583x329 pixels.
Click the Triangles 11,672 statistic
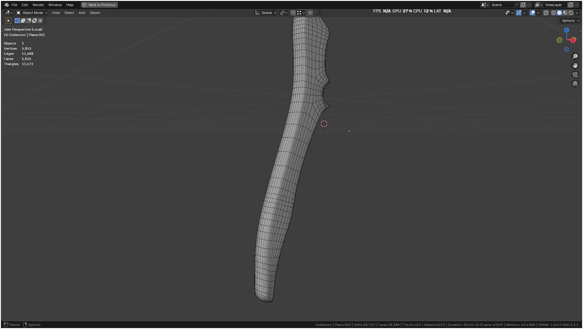click(x=18, y=64)
